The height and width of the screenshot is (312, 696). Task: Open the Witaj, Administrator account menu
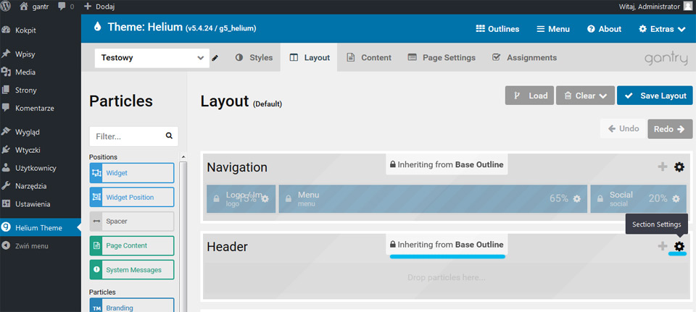(656, 7)
